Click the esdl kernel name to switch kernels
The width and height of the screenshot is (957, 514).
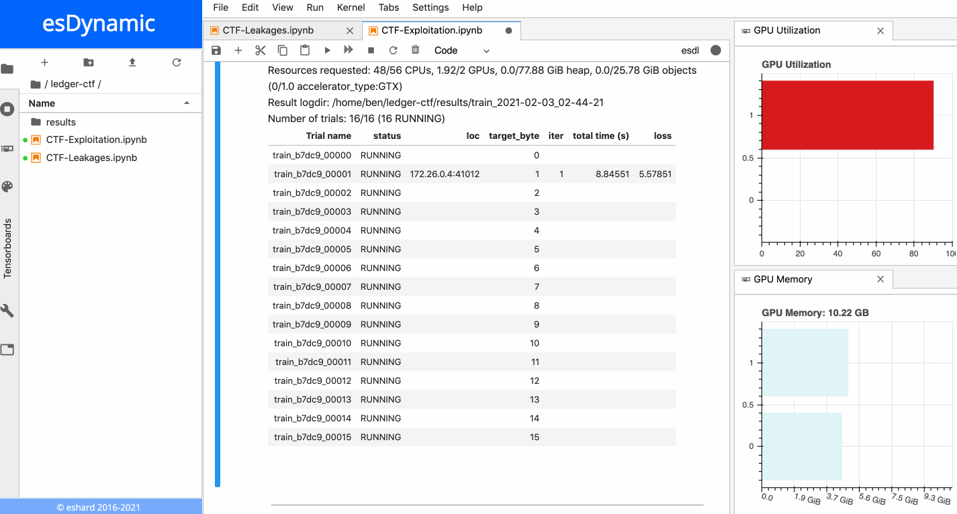[690, 50]
